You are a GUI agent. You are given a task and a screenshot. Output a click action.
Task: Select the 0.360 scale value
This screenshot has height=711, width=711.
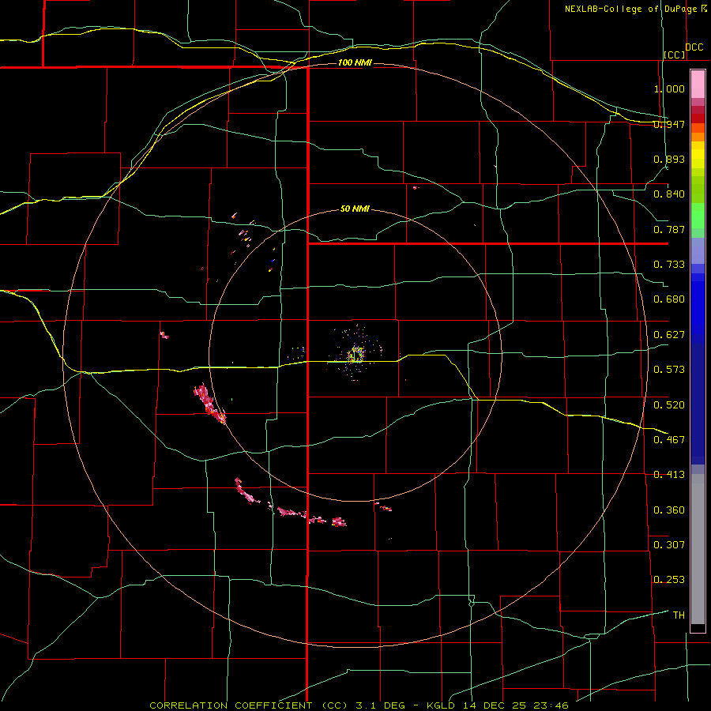coord(669,510)
